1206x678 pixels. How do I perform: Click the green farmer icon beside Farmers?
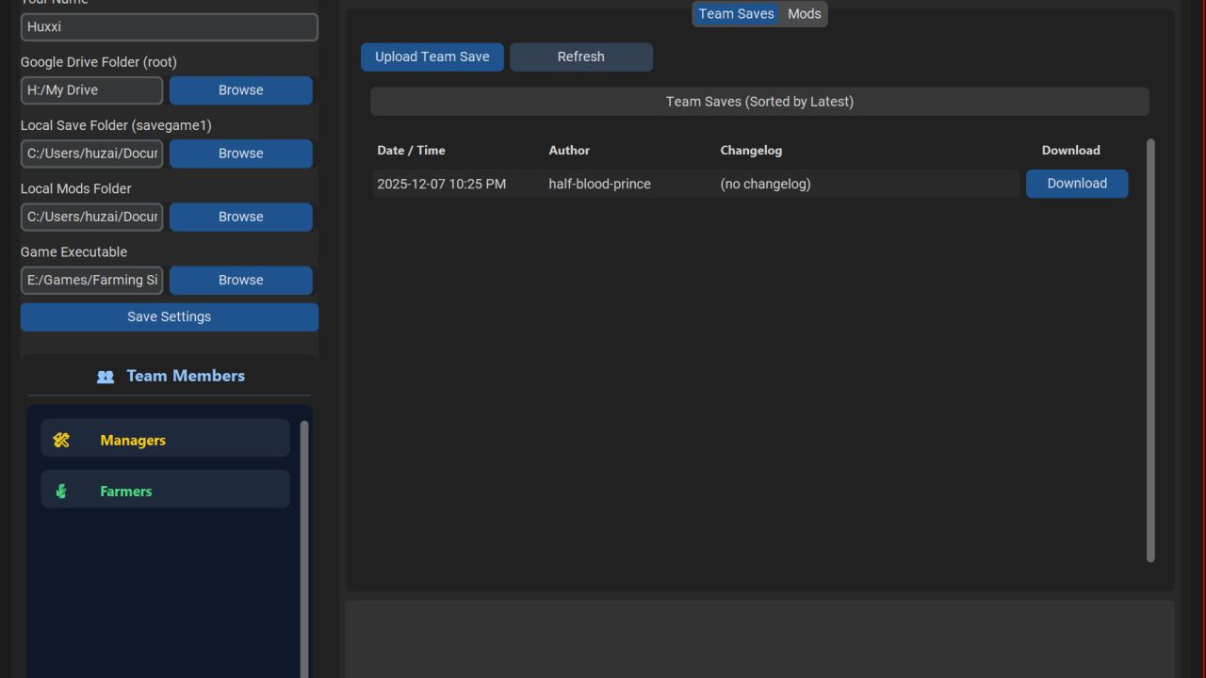pyautogui.click(x=60, y=490)
